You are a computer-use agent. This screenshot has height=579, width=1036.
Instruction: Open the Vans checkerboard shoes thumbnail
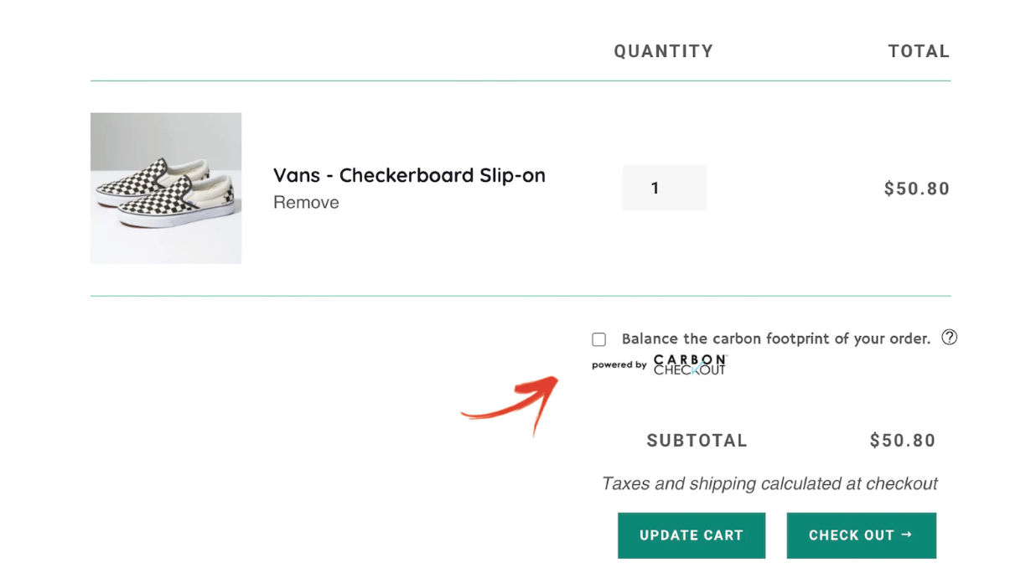pyautogui.click(x=166, y=189)
